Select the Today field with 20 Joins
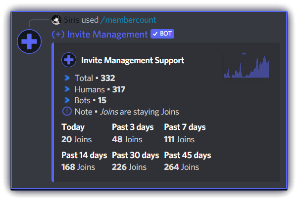298x201 pixels. (76, 133)
